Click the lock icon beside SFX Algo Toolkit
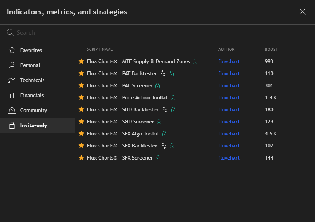 [x=164, y=134]
